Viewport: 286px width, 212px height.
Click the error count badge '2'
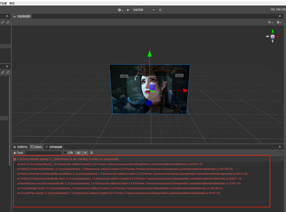coord(281,159)
